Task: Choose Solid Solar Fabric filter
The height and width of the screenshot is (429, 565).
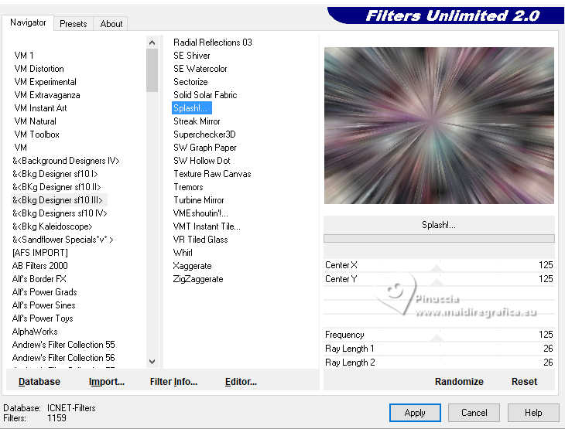Action: tap(205, 95)
